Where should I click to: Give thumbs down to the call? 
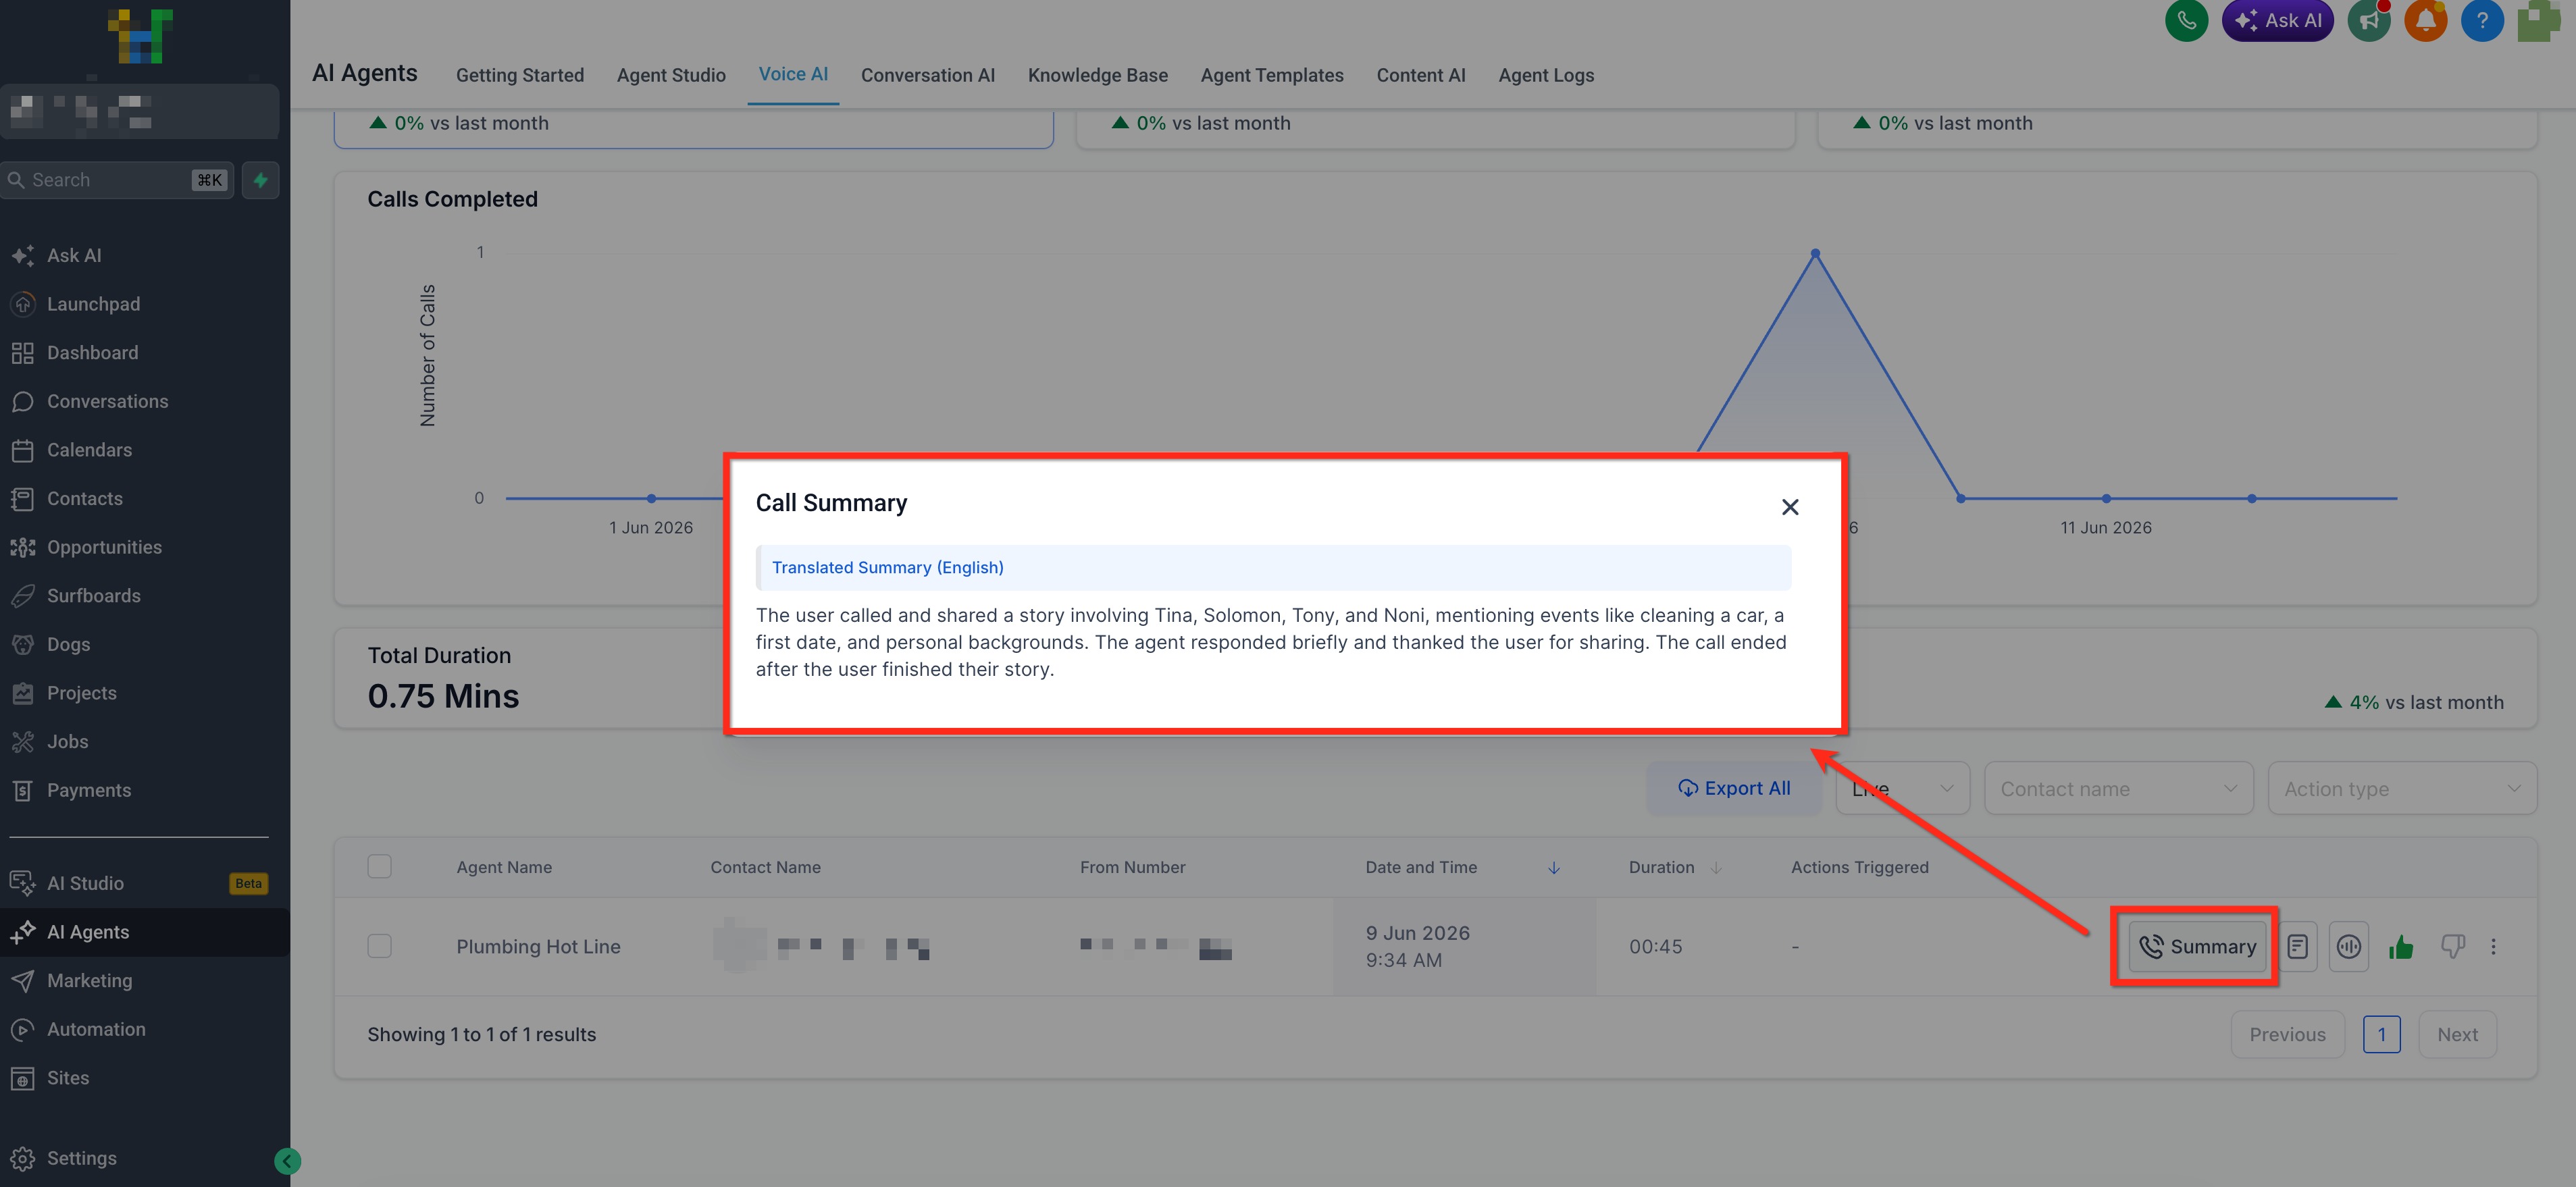pos(2453,946)
